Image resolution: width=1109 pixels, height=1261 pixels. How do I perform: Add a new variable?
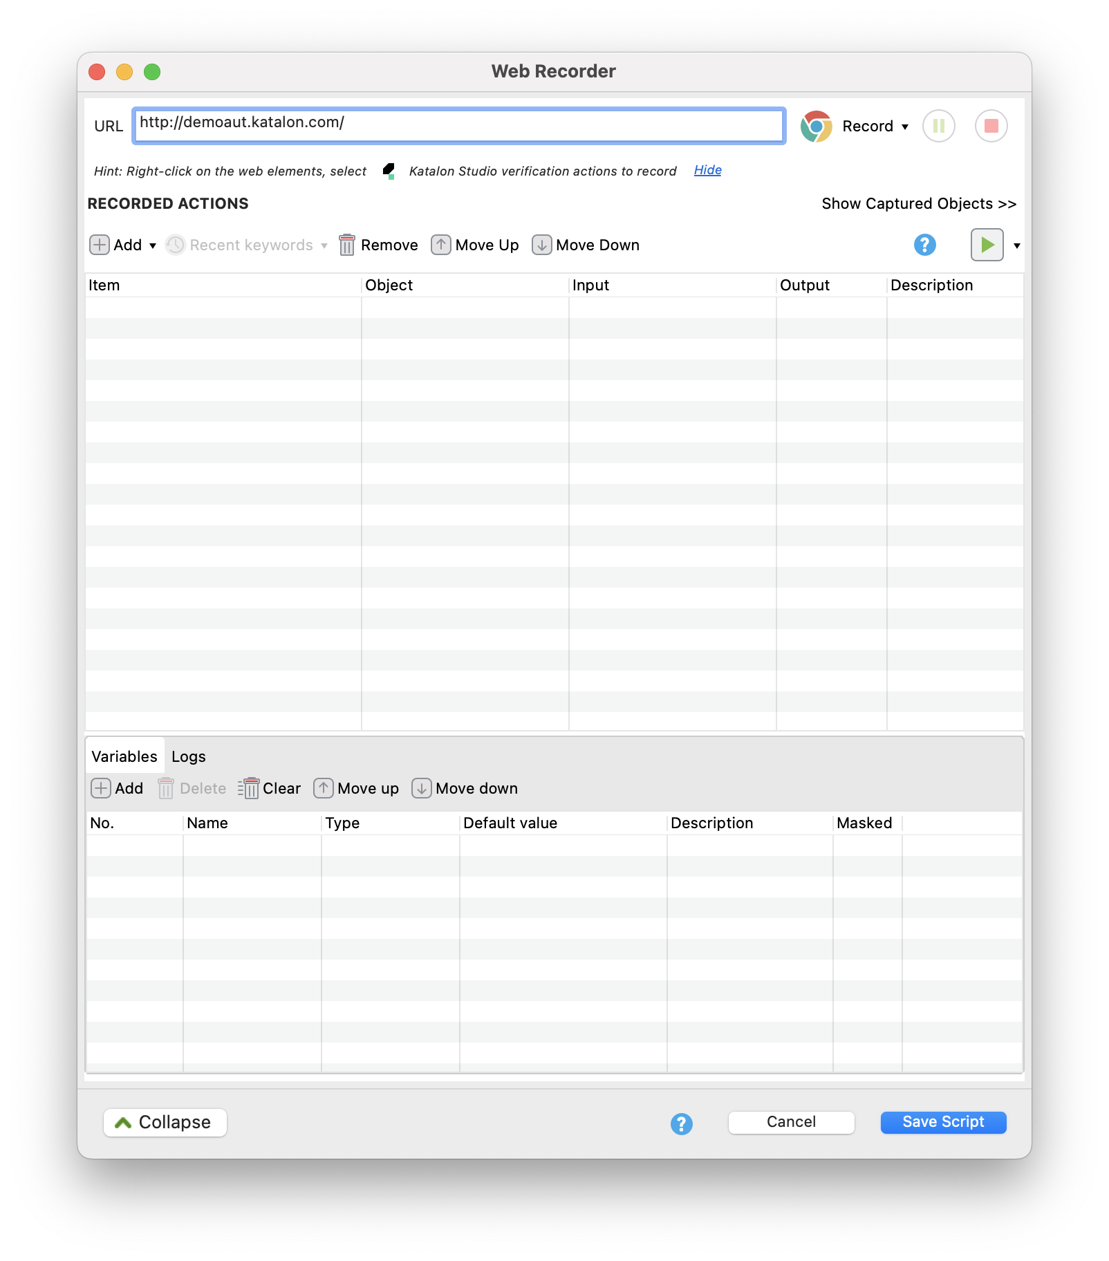coord(118,789)
